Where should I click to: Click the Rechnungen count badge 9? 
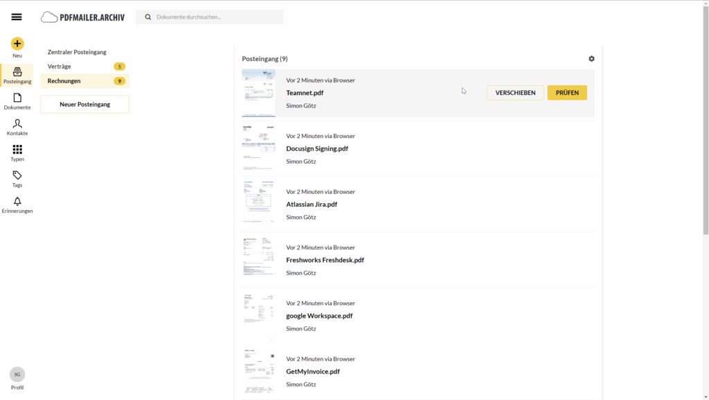pyautogui.click(x=119, y=81)
